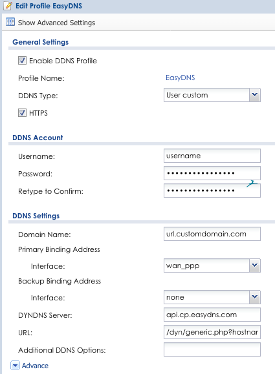Image resolution: width=275 pixels, height=374 pixels.
Task: Uncheck Enable DDNS Profile checkbox
Action: coord(22,60)
